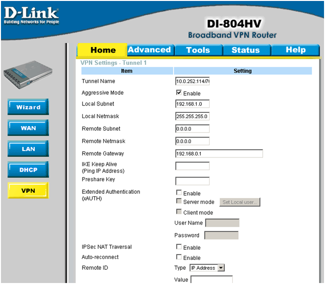
Task: Open DHCP settings in the sidebar
Action: click(x=28, y=170)
